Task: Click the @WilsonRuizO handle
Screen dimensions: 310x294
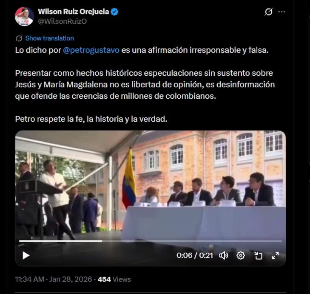Action: pyautogui.click(x=62, y=21)
